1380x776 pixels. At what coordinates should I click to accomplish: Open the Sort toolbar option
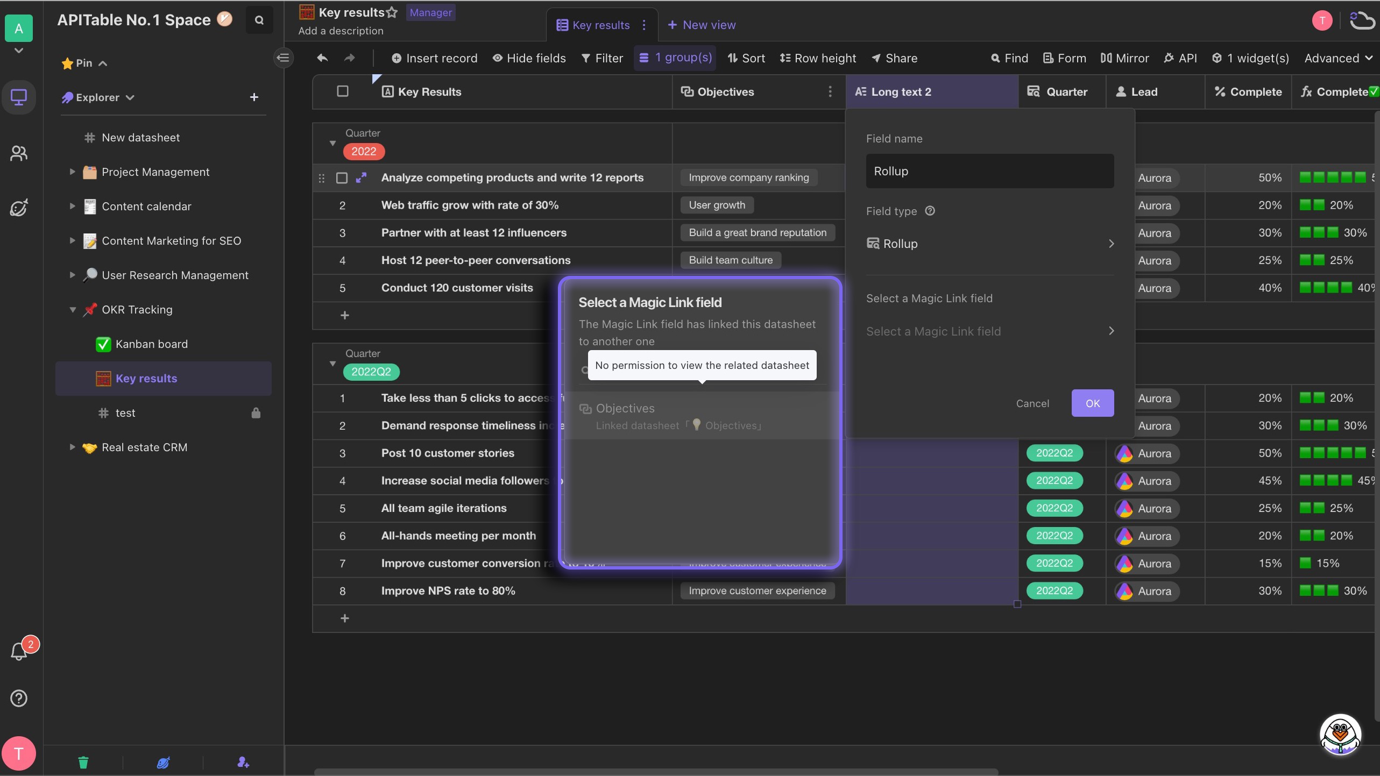pyautogui.click(x=746, y=58)
